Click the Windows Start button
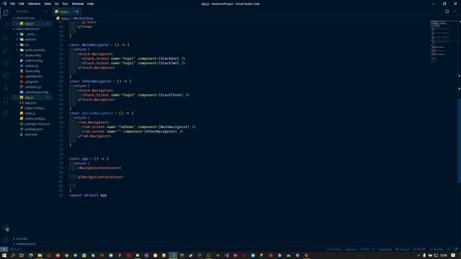The image size is (461, 259). point(4,255)
